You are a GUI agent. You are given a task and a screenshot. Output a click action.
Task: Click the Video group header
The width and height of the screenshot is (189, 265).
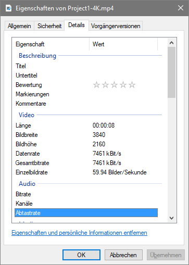point(27,115)
